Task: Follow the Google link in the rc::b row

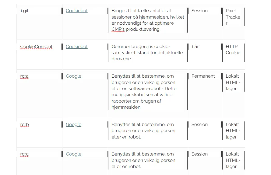Action: [73, 124]
